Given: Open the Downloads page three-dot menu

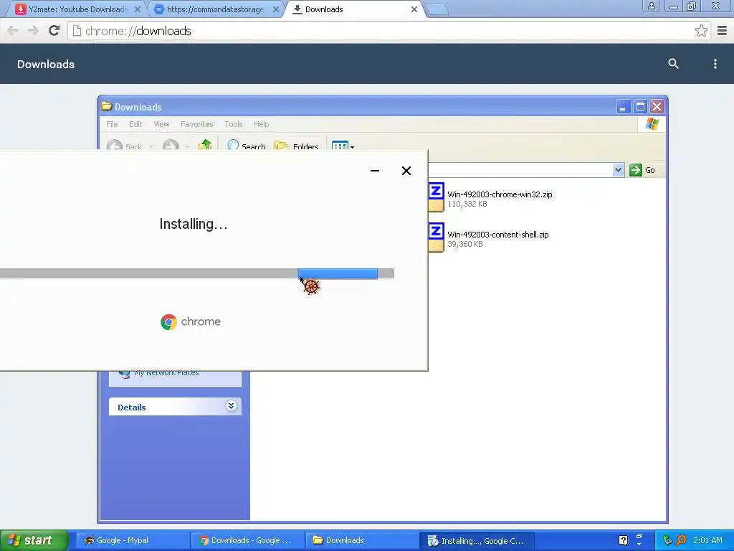Looking at the screenshot, I should pyautogui.click(x=715, y=64).
